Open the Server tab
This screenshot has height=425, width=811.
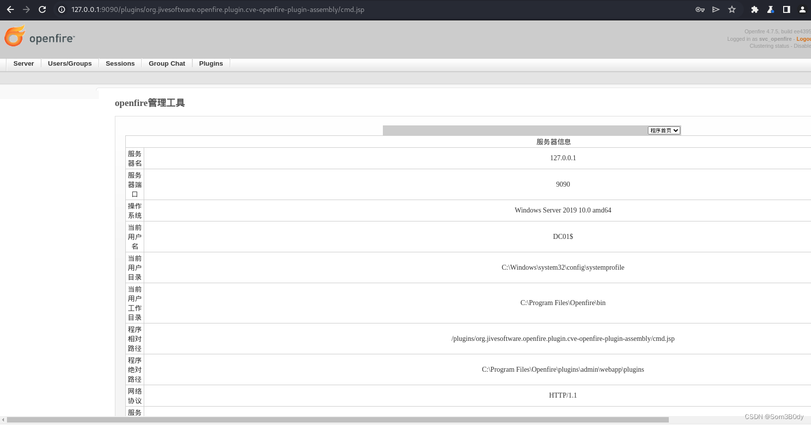point(24,64)
